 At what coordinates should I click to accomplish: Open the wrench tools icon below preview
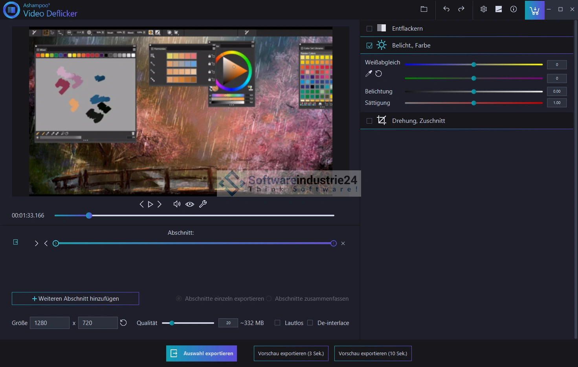(203, 204)
